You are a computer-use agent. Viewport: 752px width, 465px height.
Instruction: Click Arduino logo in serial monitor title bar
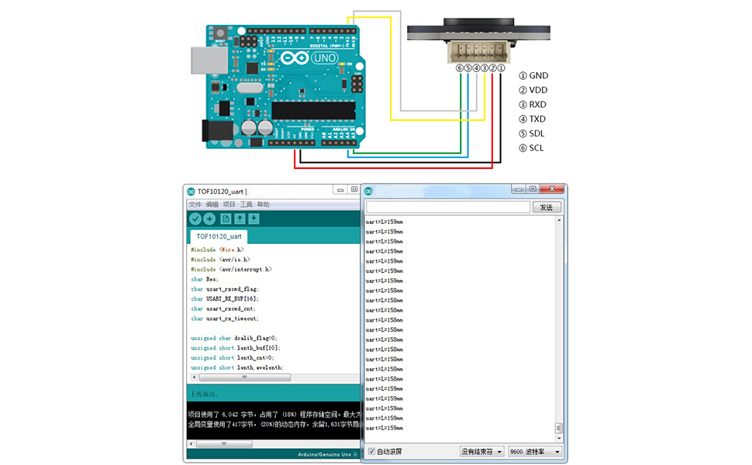(x=368, y=191)
